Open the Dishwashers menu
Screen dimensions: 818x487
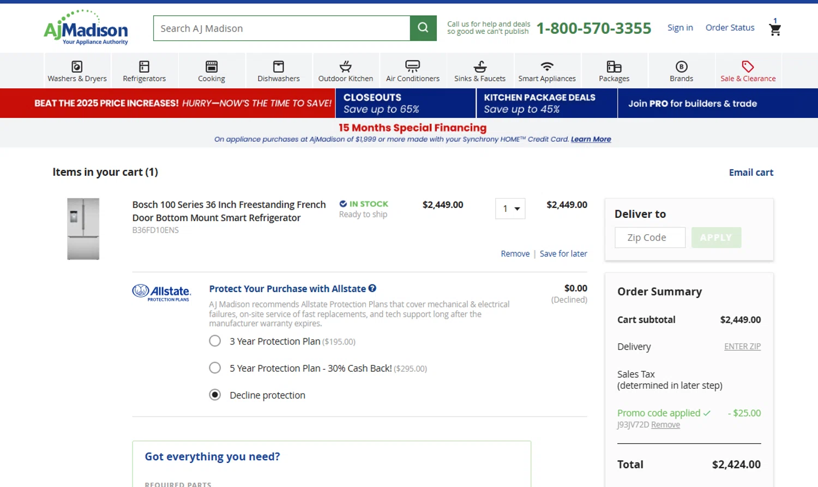(279, 71)
